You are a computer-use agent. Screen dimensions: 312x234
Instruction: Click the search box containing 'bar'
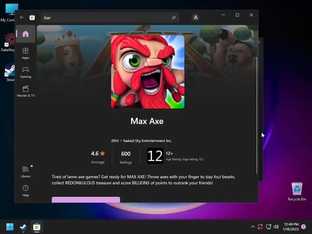coord(110,17)
